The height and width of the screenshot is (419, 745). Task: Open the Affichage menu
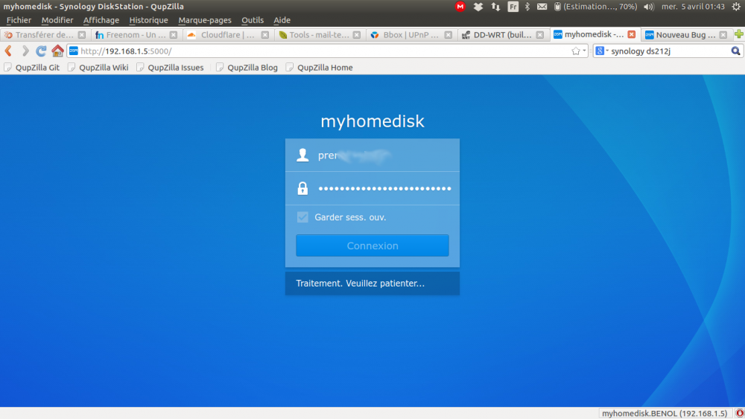click(x=101, y=20)
